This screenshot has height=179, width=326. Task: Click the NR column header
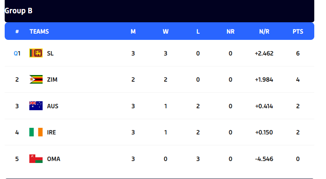coord(231,32)
